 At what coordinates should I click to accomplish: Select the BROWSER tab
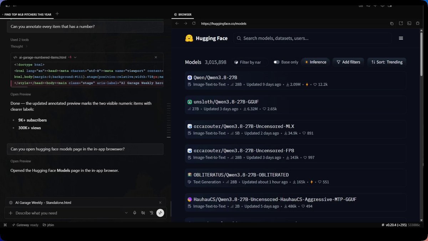click(x=183, y=15)
